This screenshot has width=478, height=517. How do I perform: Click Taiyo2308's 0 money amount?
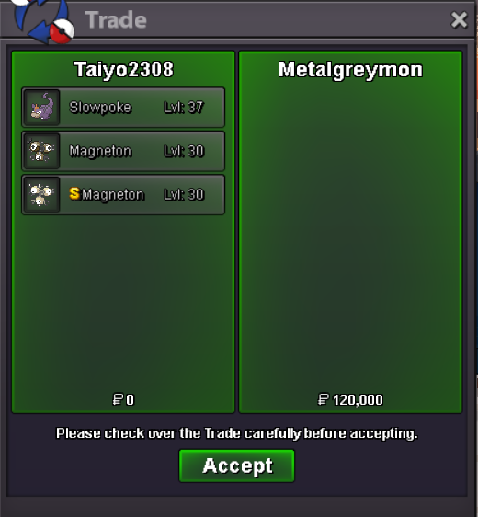(131, 400)
